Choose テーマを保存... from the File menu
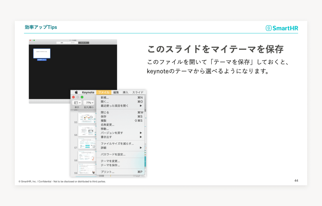Viewport: 322px width, 206px height. pyautogui.click(x=110, y=165)
